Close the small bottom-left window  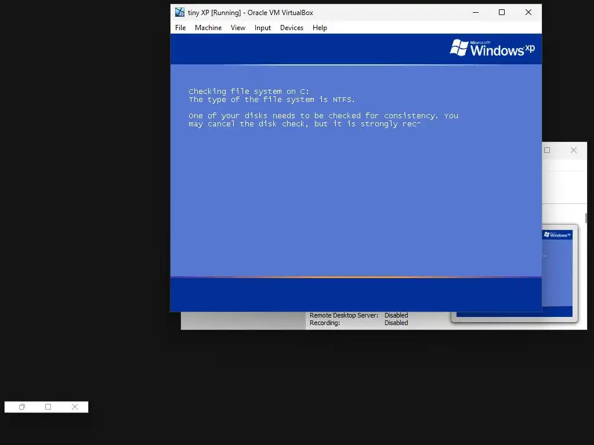pyautogui.click(x=75, y=407)
